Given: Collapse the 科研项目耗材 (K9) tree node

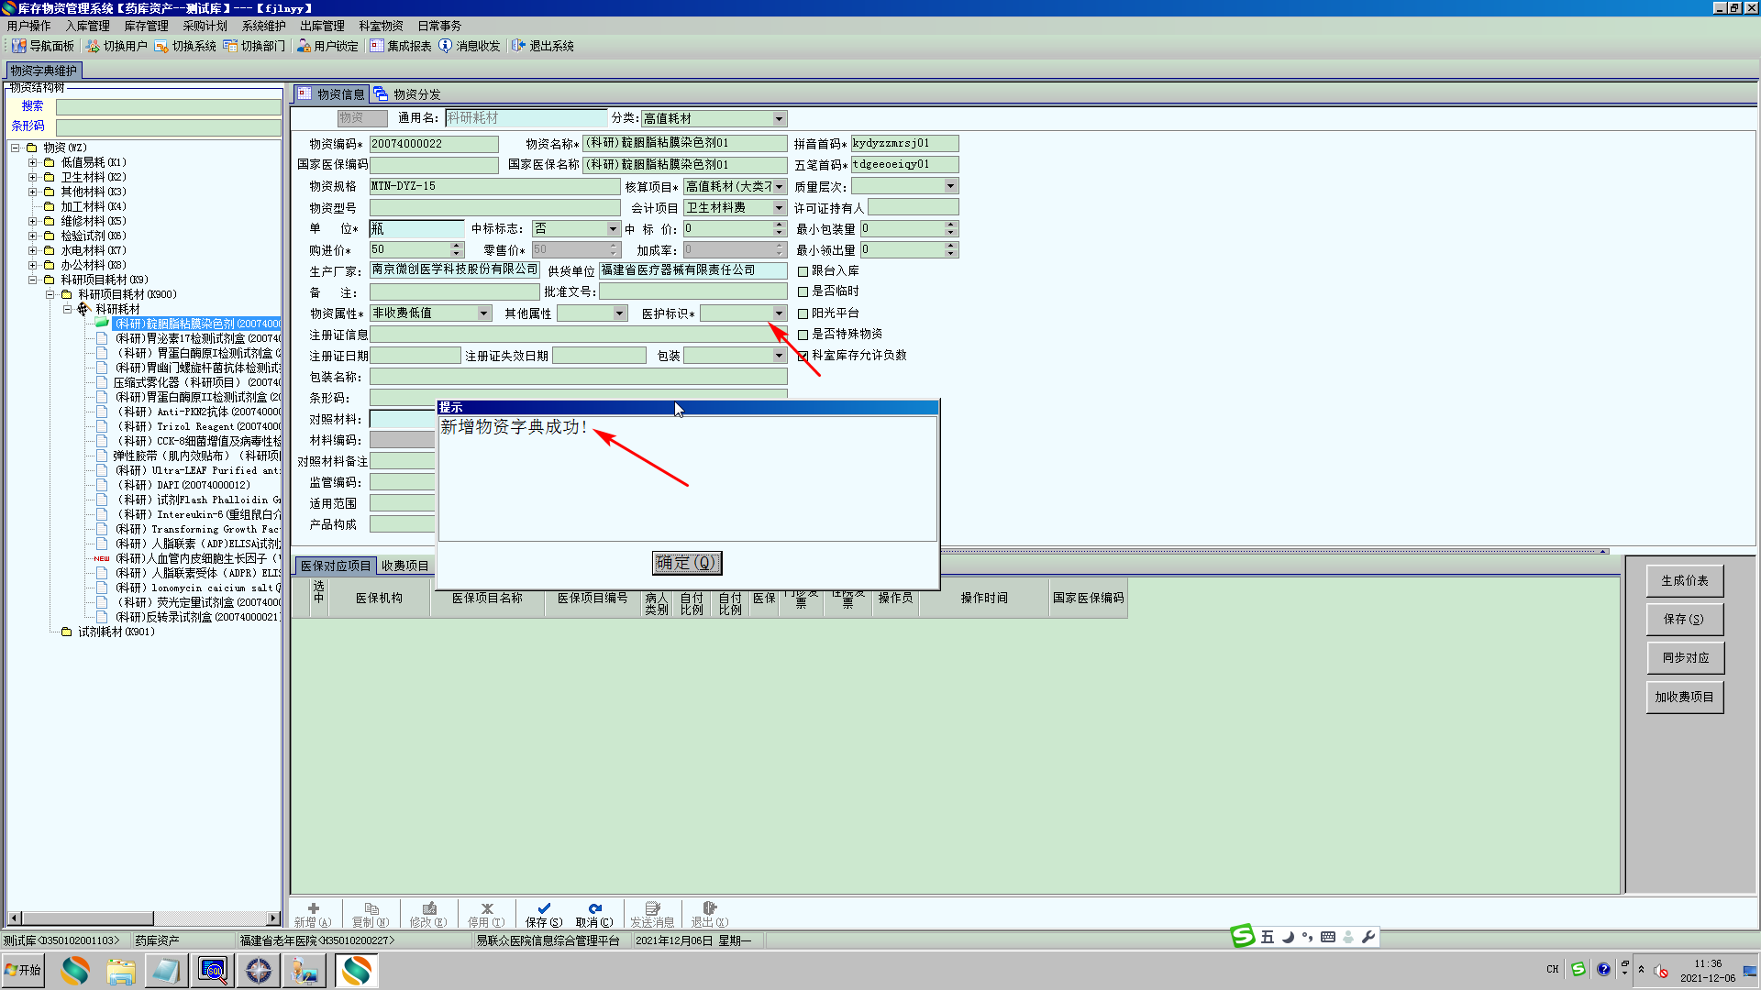Looking at the screenshot, I should coord(33,280).
